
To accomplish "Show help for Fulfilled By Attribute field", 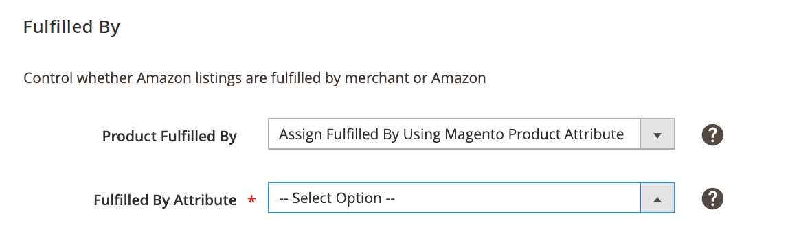I will coord(712,198).
